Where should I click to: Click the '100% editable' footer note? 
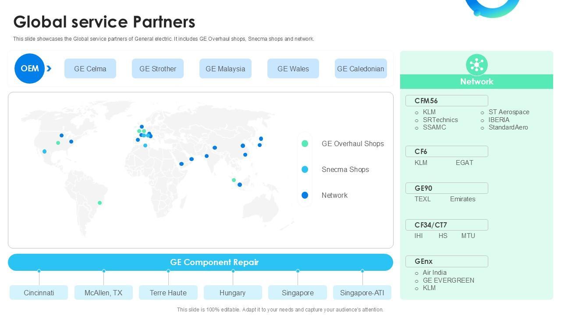click(x=280, y=310)
